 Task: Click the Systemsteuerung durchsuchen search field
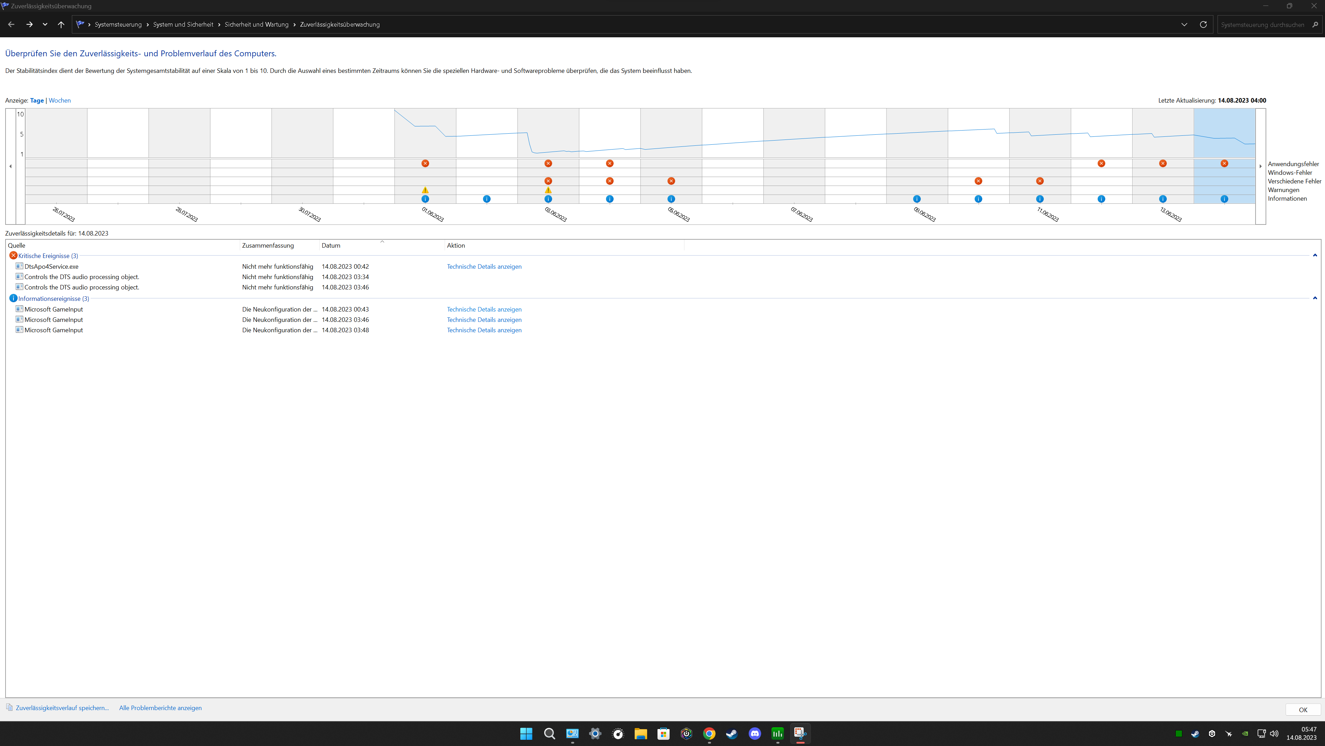pyautogui.click(x=1262, y=25)
